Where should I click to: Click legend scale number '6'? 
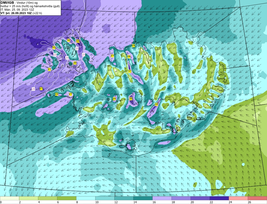click(58, 202)
